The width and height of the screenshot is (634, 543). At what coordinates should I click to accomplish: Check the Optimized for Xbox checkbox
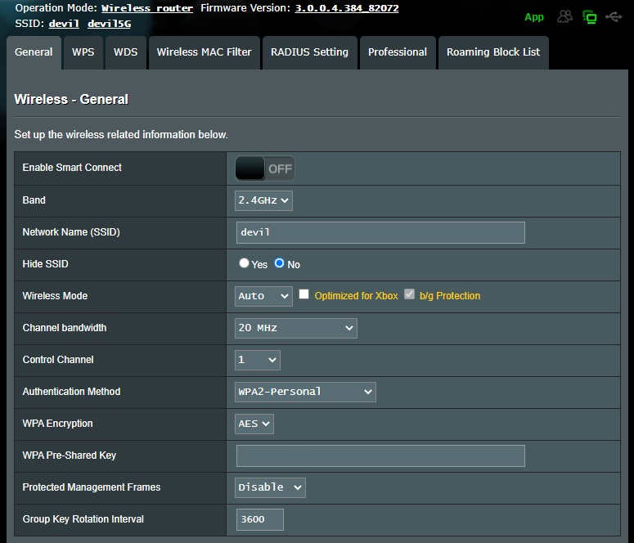point(304,294)
